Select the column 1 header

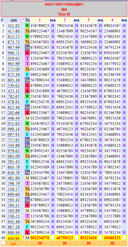click(x=40, y=20)
